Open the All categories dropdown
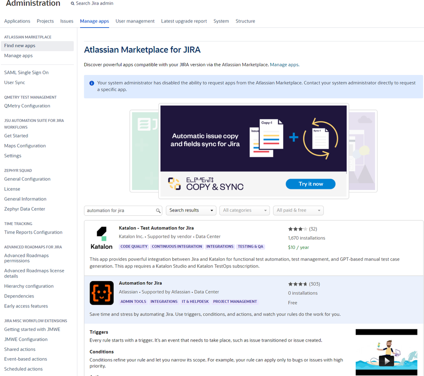Viewport: 424px width, 376px height. [244, 210]
